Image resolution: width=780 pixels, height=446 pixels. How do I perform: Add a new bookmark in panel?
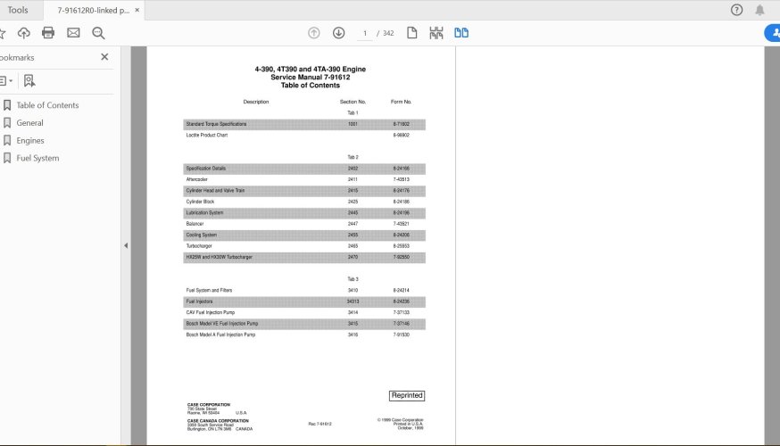(29, 80)
